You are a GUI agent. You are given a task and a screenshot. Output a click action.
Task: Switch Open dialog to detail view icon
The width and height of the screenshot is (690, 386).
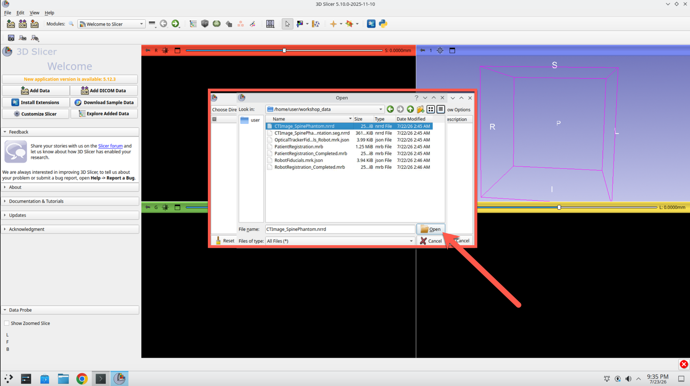440,109
